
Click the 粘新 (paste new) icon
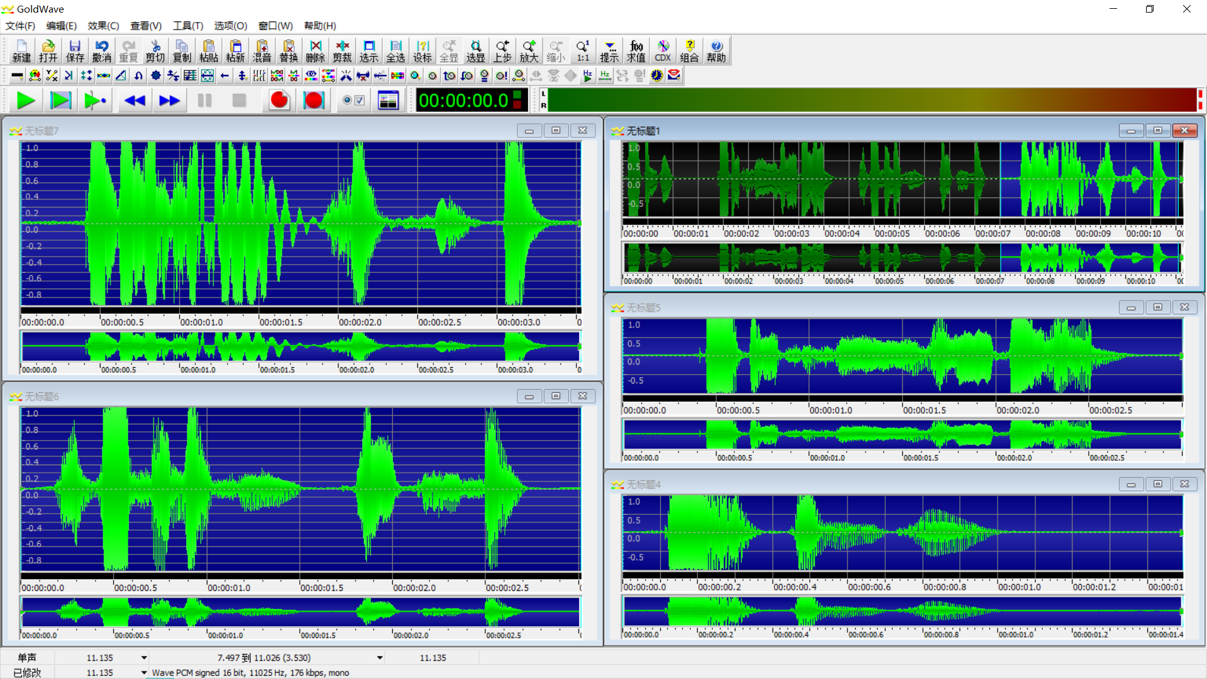click(235, 51)
